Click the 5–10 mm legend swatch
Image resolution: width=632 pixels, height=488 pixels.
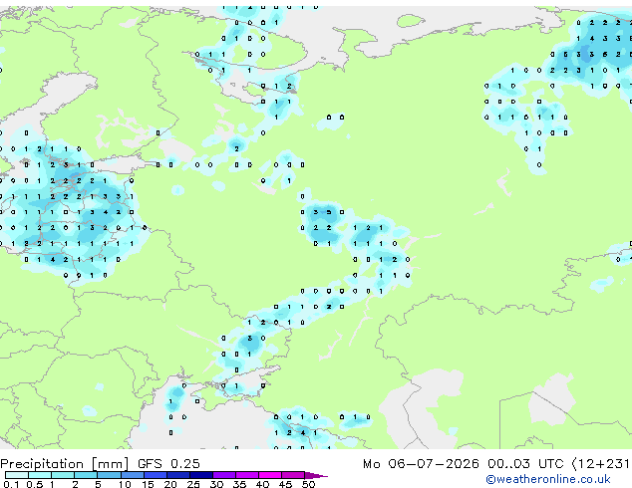click(x=109, y=475)
